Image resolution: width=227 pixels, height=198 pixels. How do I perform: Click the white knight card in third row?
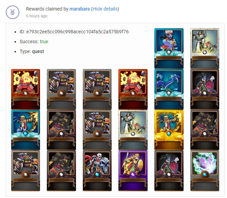click(x=133, y=130)
